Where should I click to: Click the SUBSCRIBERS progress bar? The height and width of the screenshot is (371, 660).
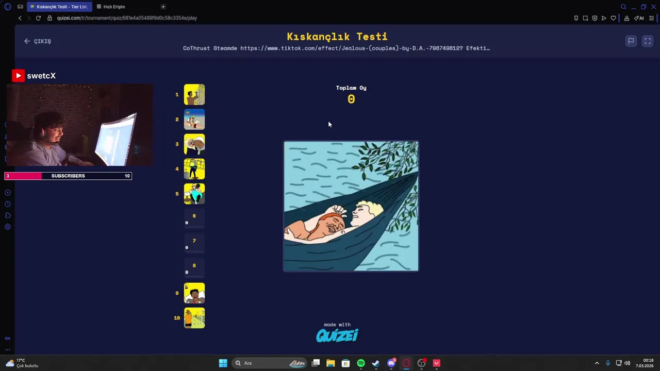(x=68, y=176)
